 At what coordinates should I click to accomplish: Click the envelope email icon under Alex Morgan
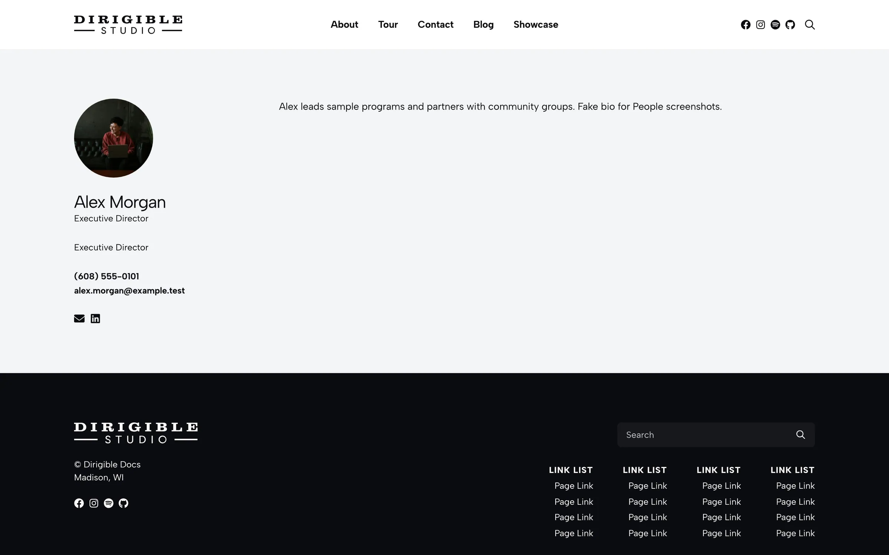(x=79, y=319)
